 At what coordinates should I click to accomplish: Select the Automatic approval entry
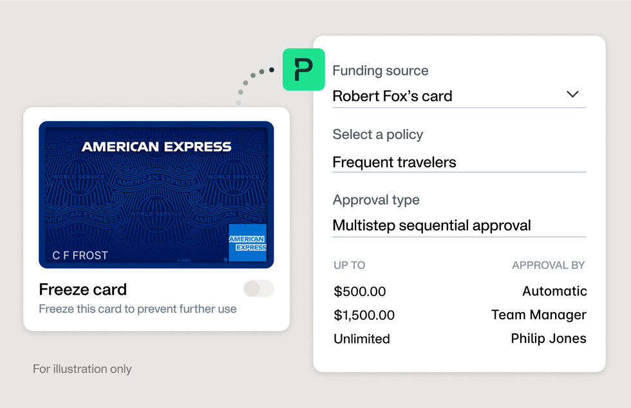pos(554,291)
